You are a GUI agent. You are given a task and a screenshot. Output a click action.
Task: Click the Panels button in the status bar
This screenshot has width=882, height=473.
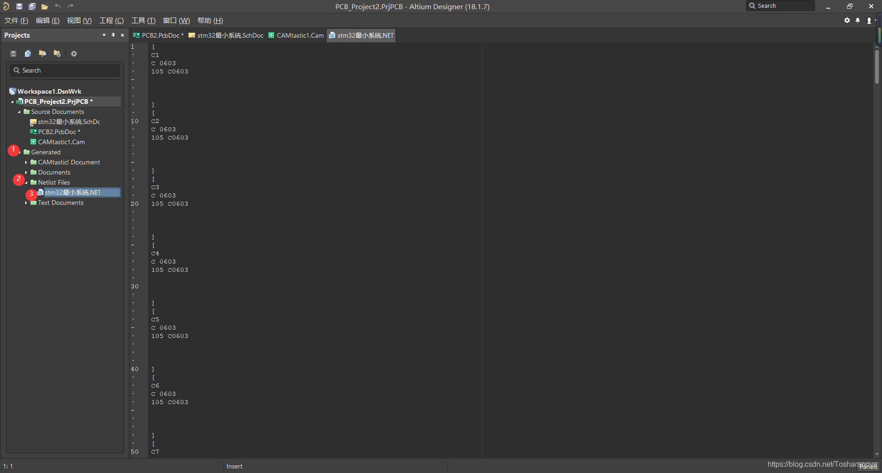pyautogui.click(x=868, y=467)
